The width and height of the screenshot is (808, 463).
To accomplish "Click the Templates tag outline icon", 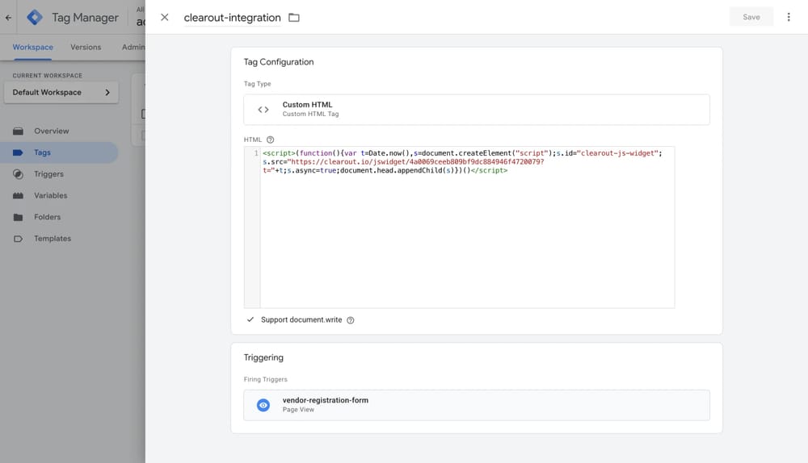I will click(x=18, y=239).
